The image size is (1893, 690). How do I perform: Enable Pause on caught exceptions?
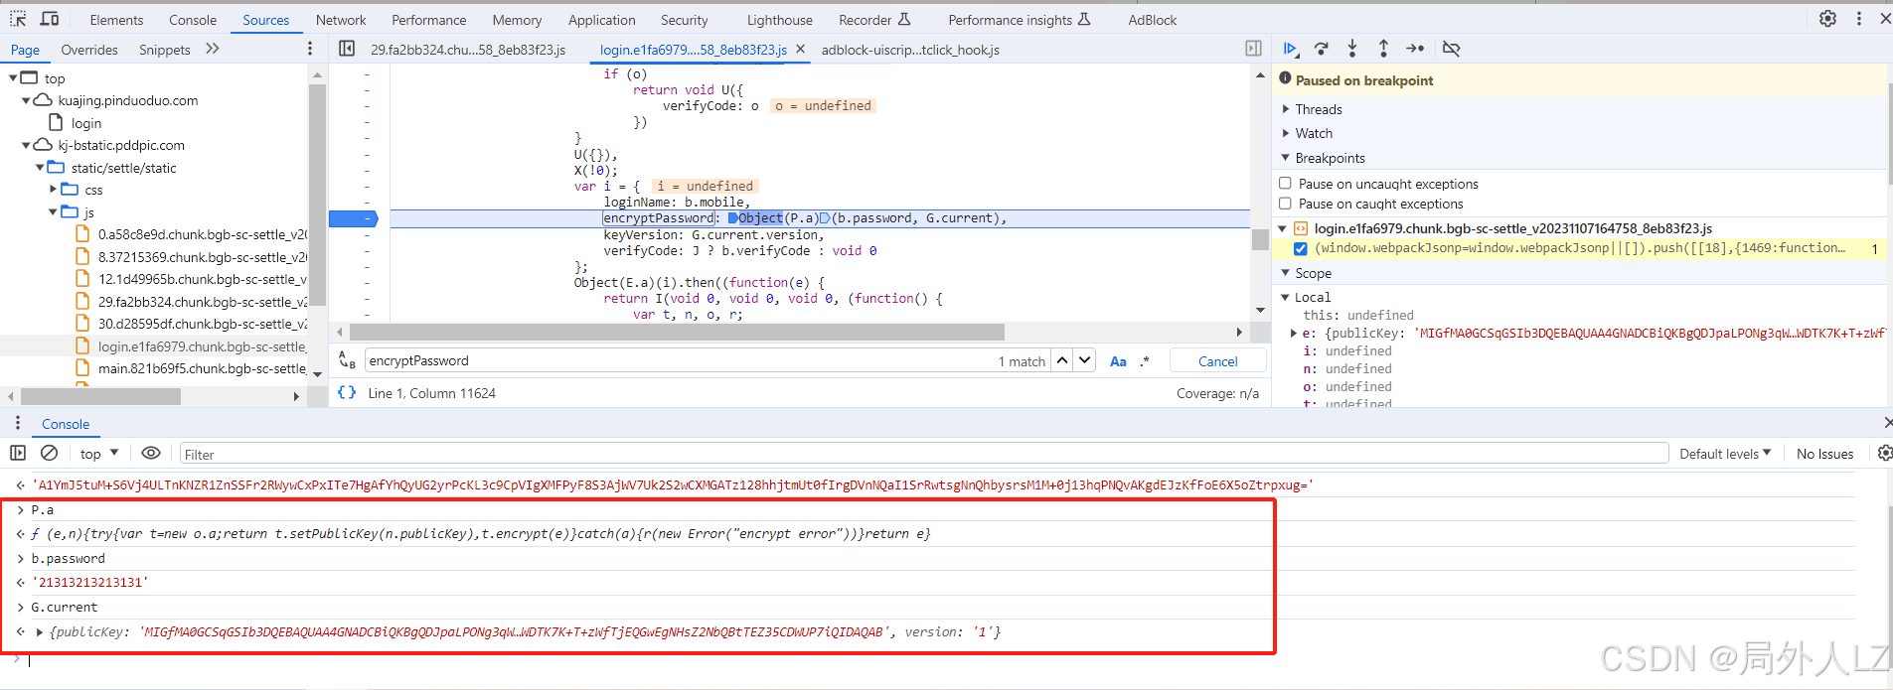(1285, 204)
